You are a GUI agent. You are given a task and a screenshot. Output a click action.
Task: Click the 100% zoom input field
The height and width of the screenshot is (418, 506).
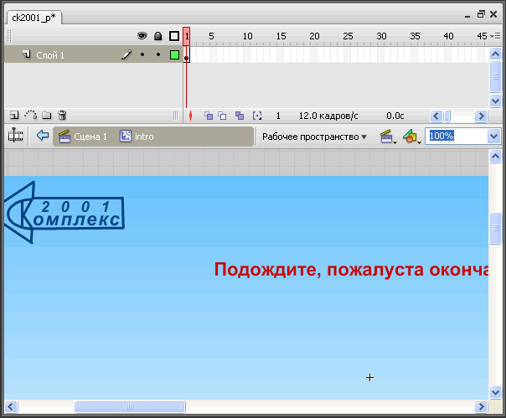tap(457, 136)
